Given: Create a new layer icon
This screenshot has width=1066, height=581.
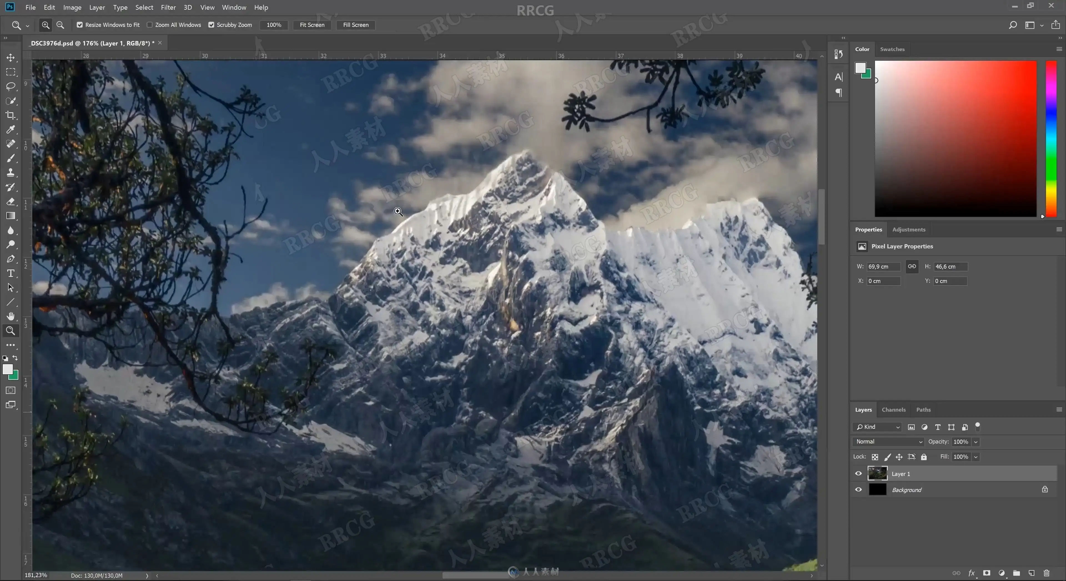Looking at the screenshot, I should (1031, 573).
